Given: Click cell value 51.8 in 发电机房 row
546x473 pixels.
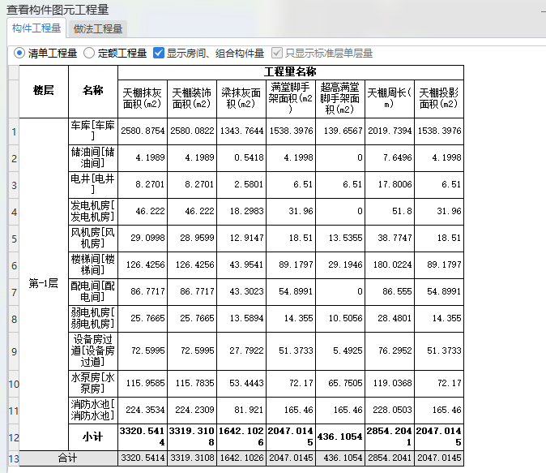Looking at the screenshot, I should coord(390,212).
